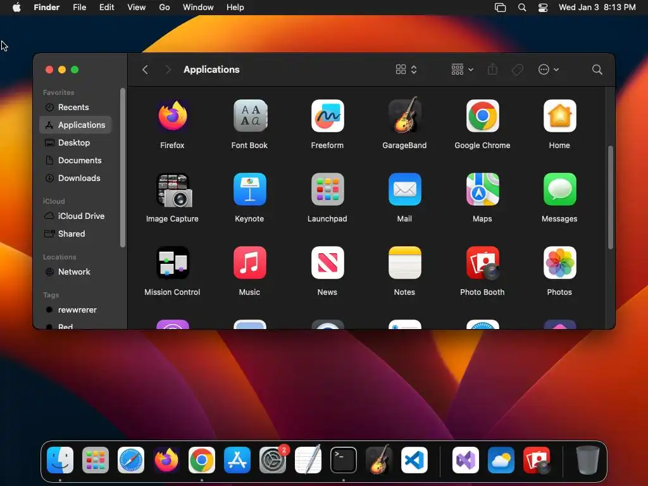Open iCloud Drive in the sidebar
Image resolution: width=648 pixels, height=486 pixels.
click(x=75, y=216)
